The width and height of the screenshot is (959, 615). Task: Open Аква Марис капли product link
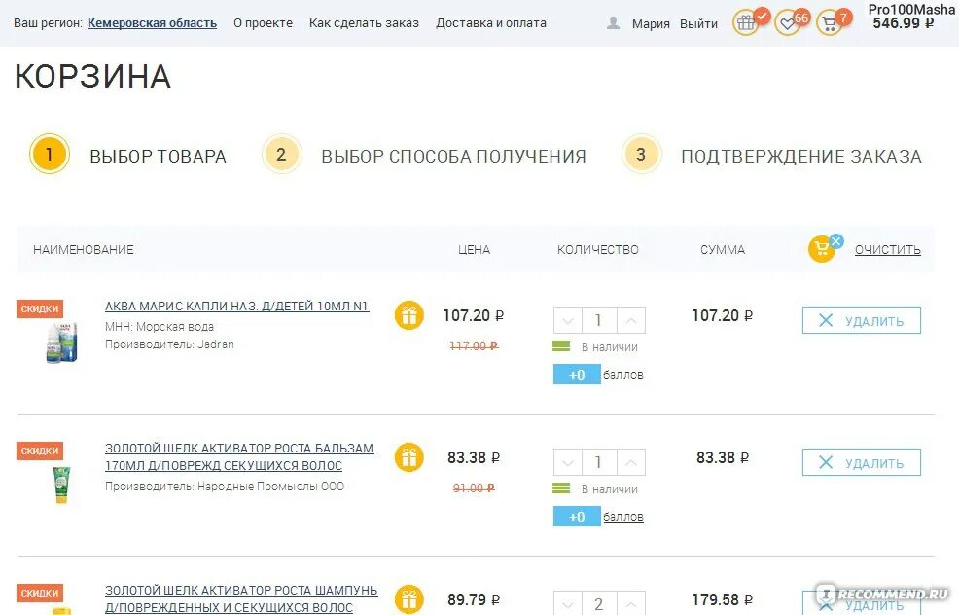(236, 306)
